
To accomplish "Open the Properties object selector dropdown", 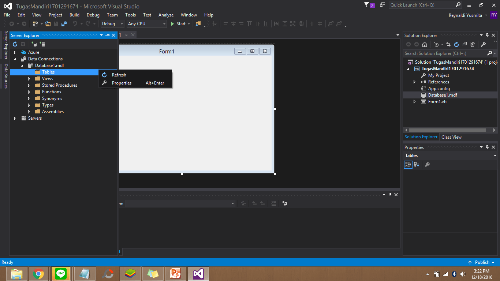I will point(495,156).
